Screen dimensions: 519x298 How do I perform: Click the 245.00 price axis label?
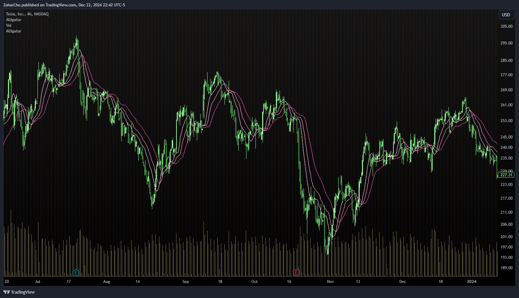click(x=506, y=137)
